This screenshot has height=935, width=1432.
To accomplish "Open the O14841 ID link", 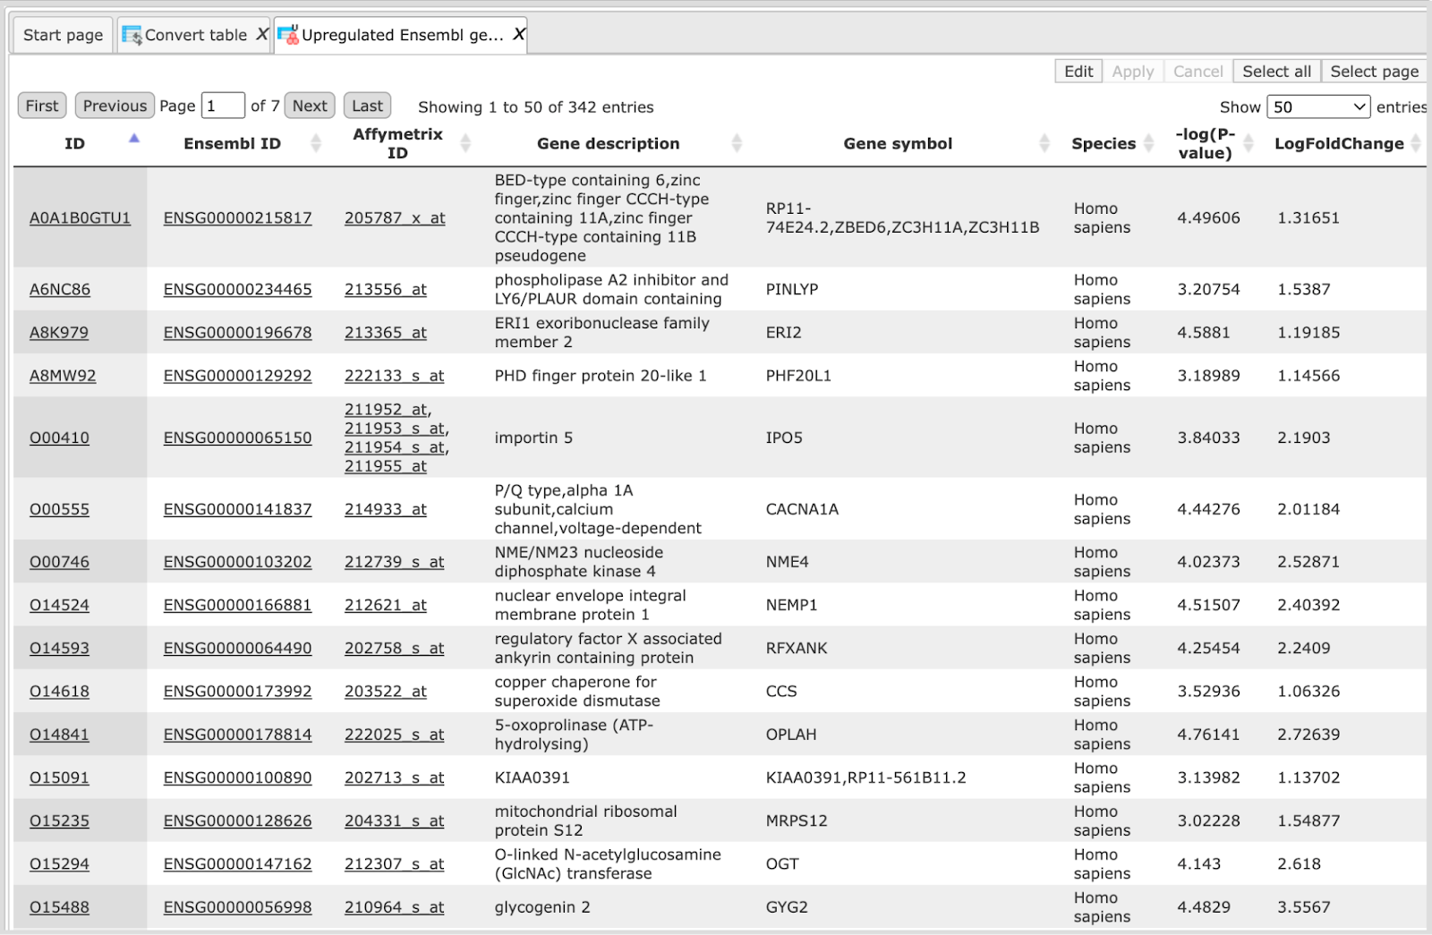I will click(59, 735).
